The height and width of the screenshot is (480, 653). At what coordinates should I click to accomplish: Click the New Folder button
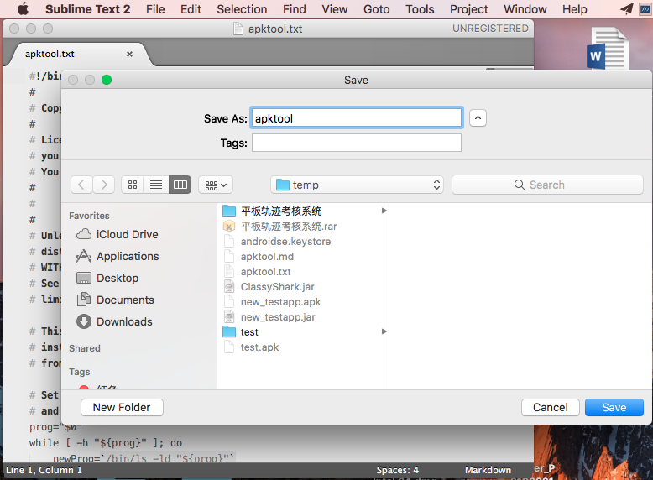click(x=122, y=407)
